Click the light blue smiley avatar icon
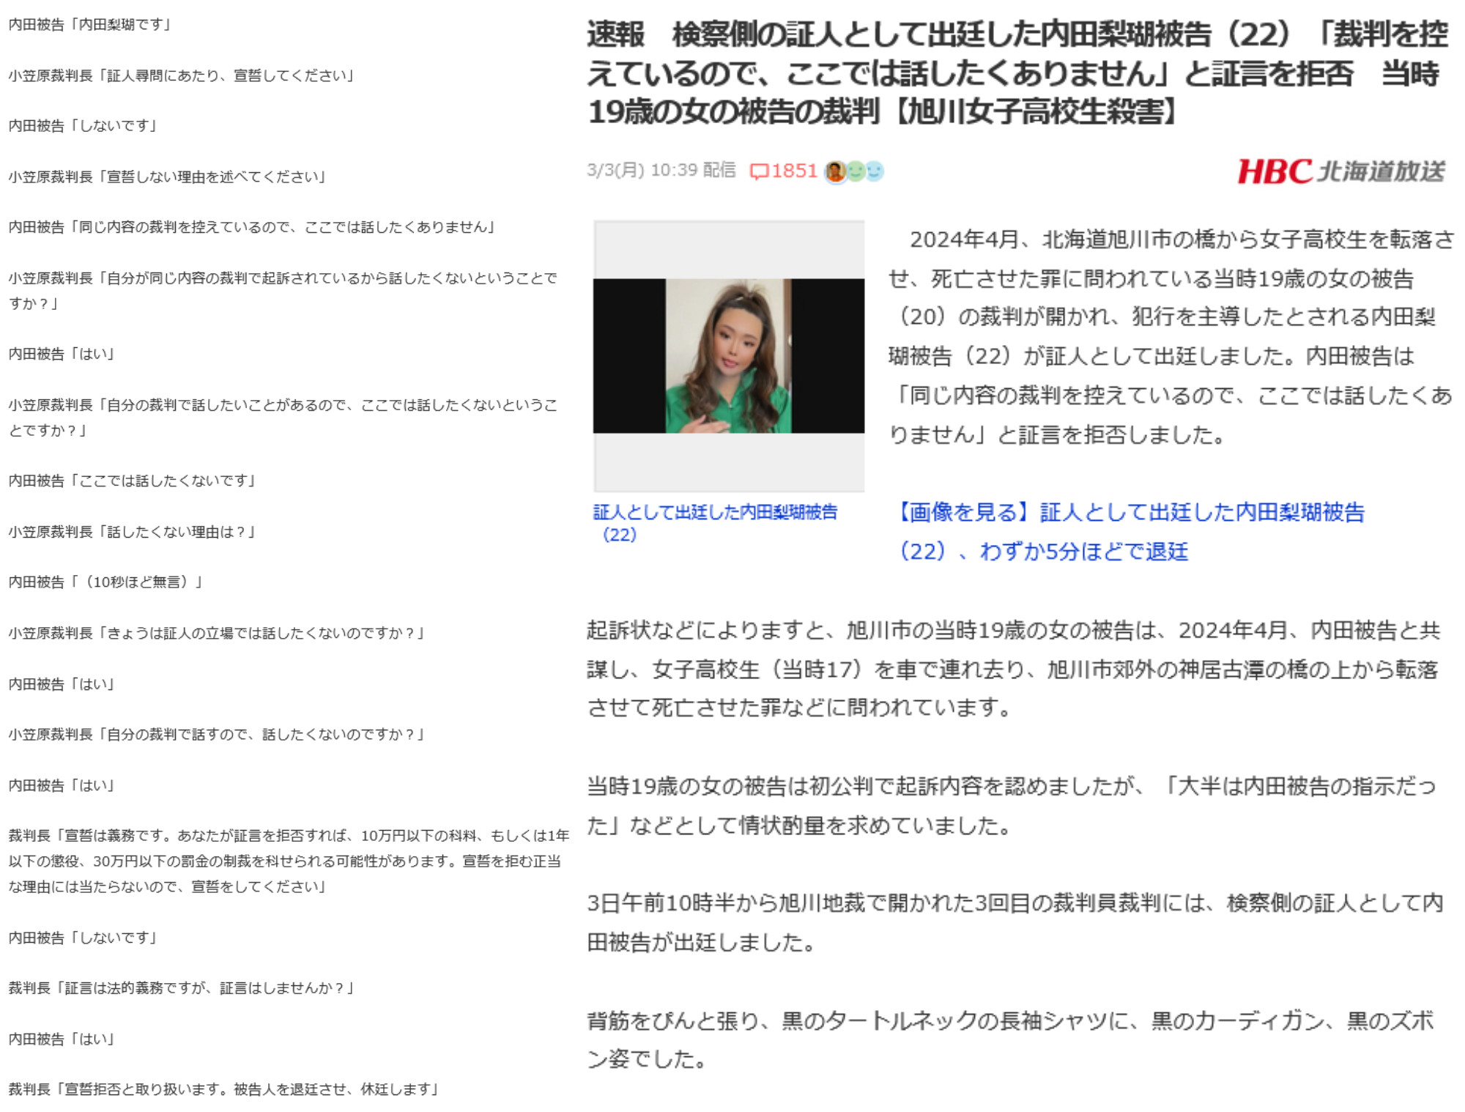This screenshot has height=1112, width=1465. tap(874, 171)
